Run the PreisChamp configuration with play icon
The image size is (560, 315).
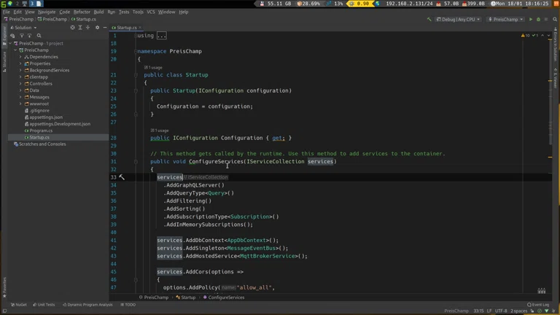(x=531, y=20)
